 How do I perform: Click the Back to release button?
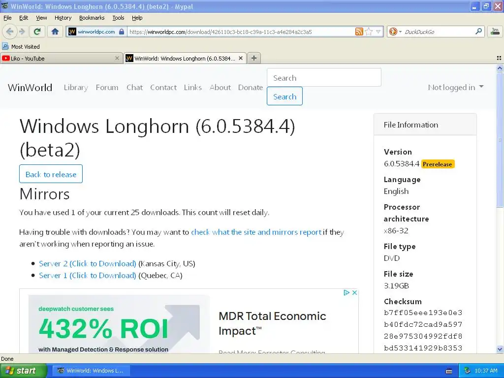click(51, 174)
